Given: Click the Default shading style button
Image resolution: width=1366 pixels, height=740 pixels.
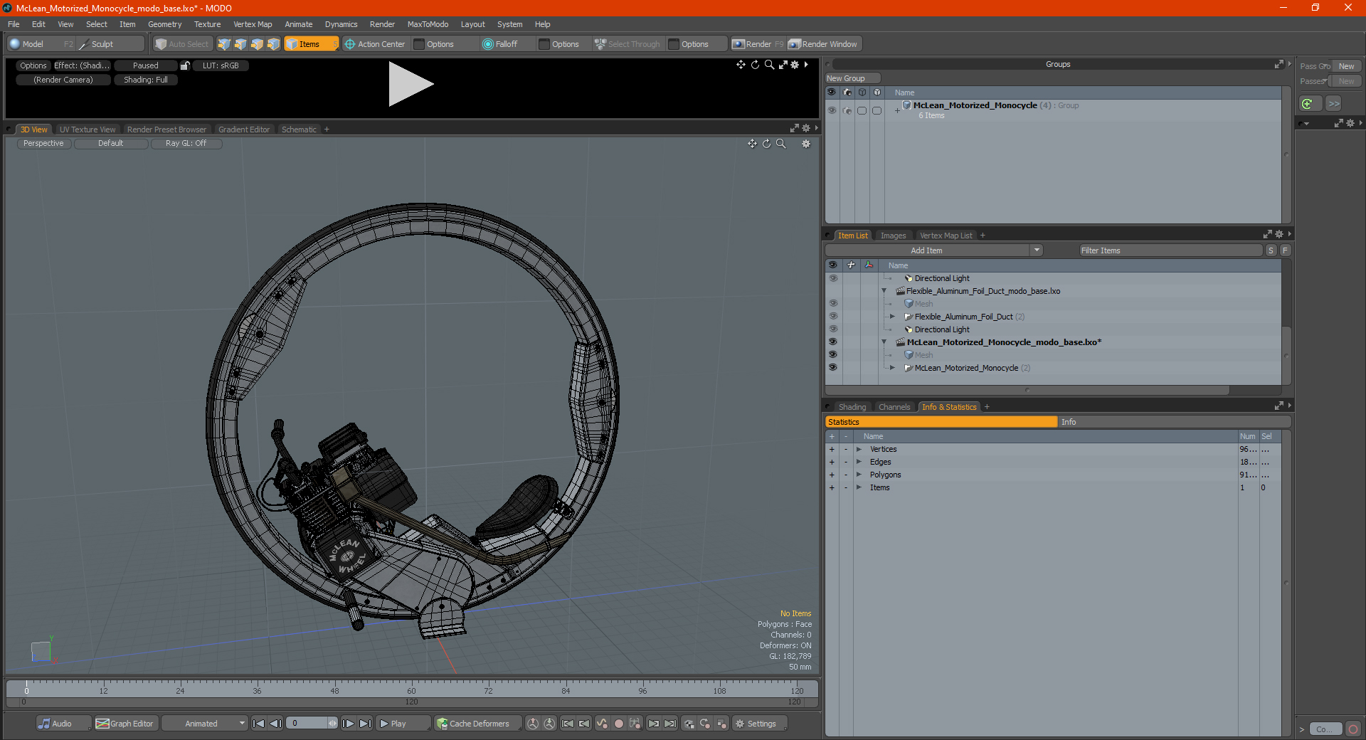Looking at the screenshot, I should [x=111, y=143].
